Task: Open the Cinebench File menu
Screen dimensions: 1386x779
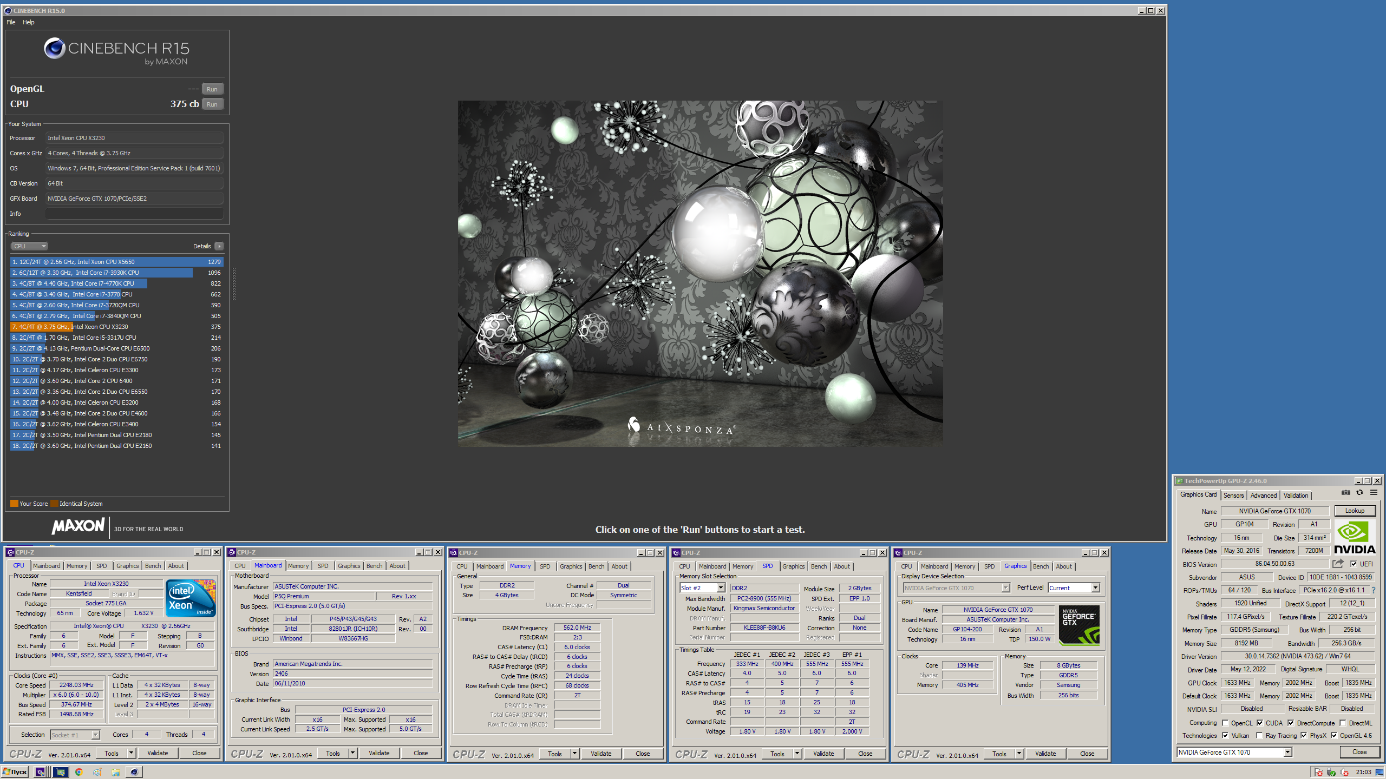Action: coord(11,22)
